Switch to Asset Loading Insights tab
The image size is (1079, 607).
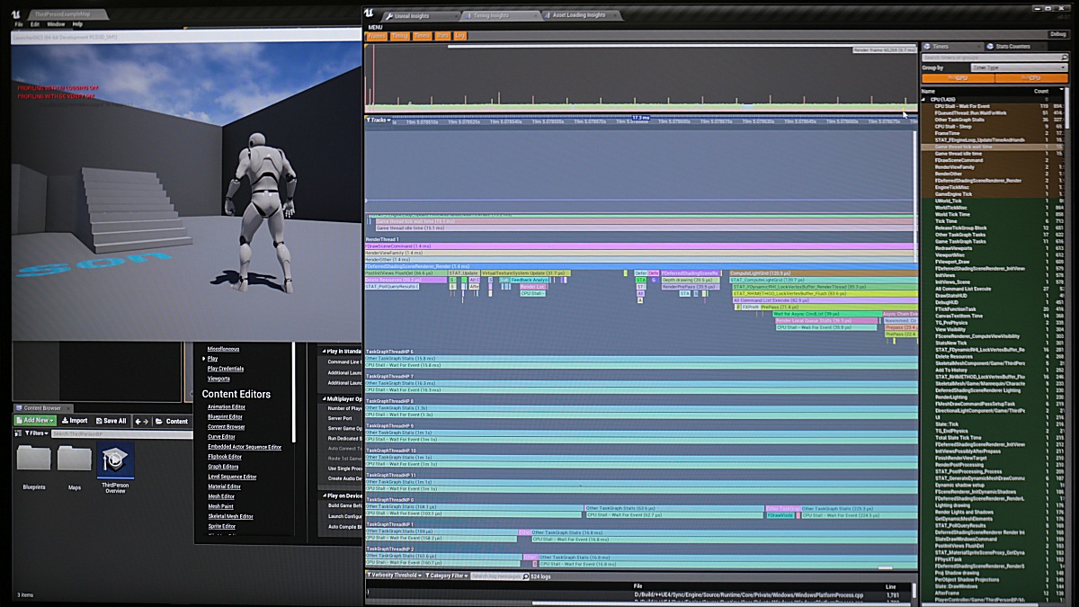pyautogui.click(x=578, y=16)
